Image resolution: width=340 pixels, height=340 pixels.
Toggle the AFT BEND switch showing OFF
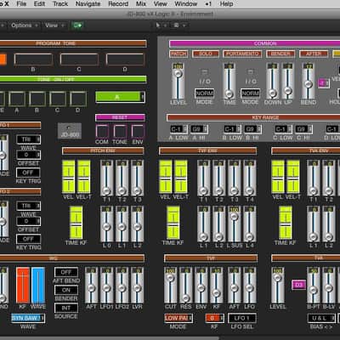[66, 272]
